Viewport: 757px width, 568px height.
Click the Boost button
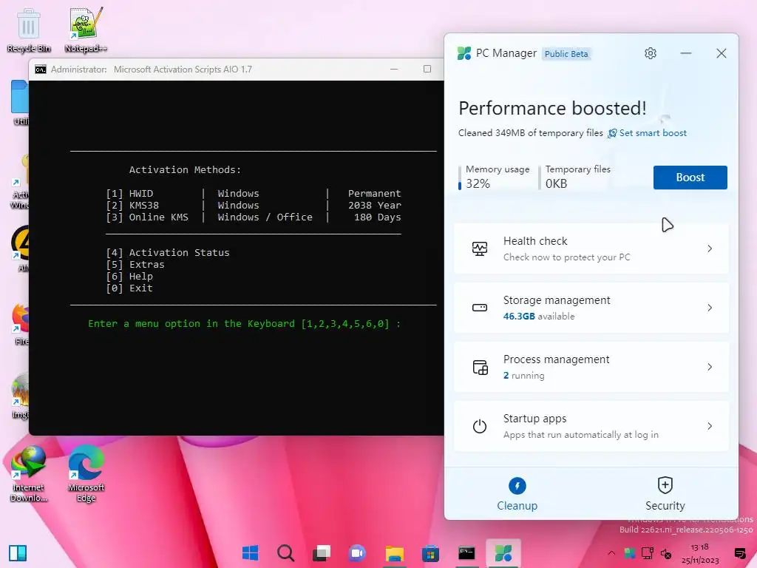(690, 177)
